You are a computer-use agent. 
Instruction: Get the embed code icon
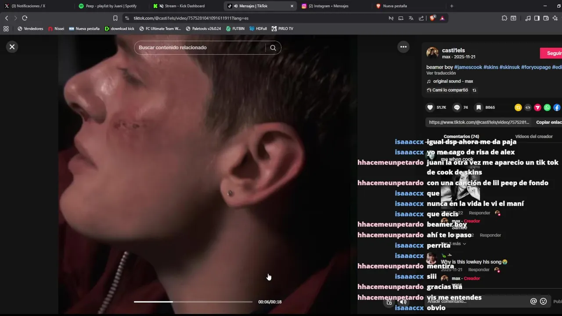(x=528, y=108)
